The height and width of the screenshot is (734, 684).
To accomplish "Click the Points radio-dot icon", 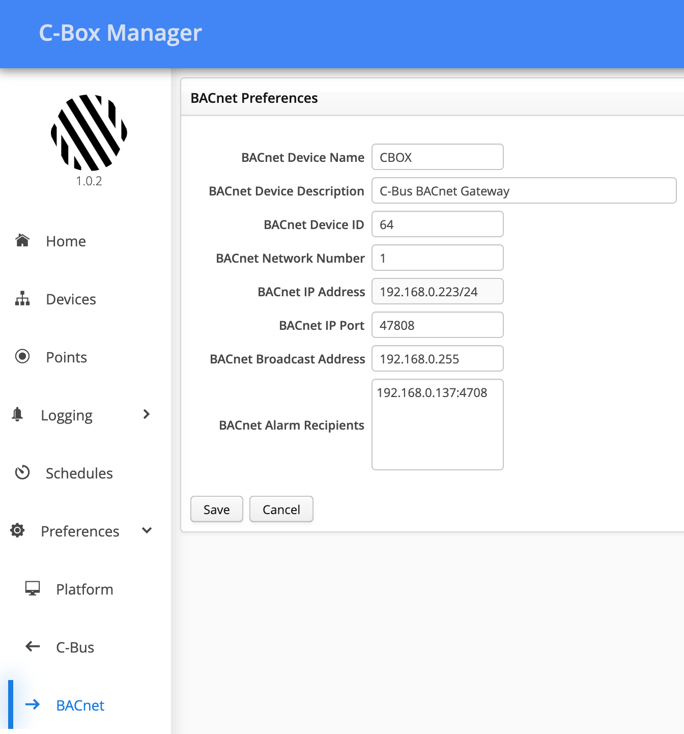I will (x=22, y=356).
